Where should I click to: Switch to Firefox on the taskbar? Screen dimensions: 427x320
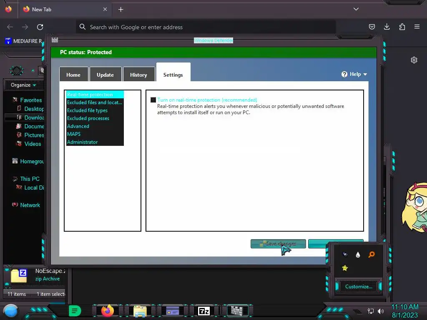(x=108, y=311)
